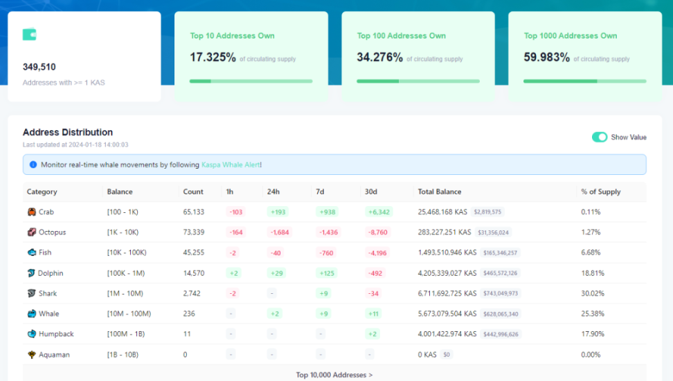The image size is (673, 381).
Task: Click Crab count 65,133
Action: [194, 212]
